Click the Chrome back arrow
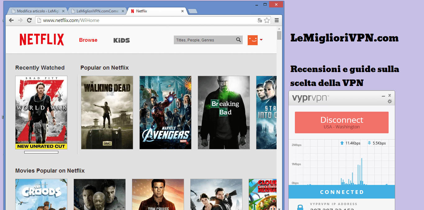 click(11, 20)
